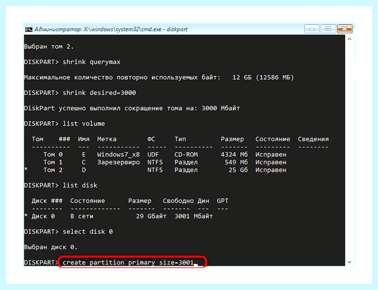Click the 'GPT' column header

click(x=223, y=200)
